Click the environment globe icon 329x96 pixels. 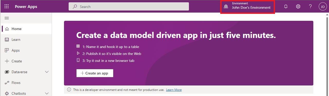tap(226, 7)
